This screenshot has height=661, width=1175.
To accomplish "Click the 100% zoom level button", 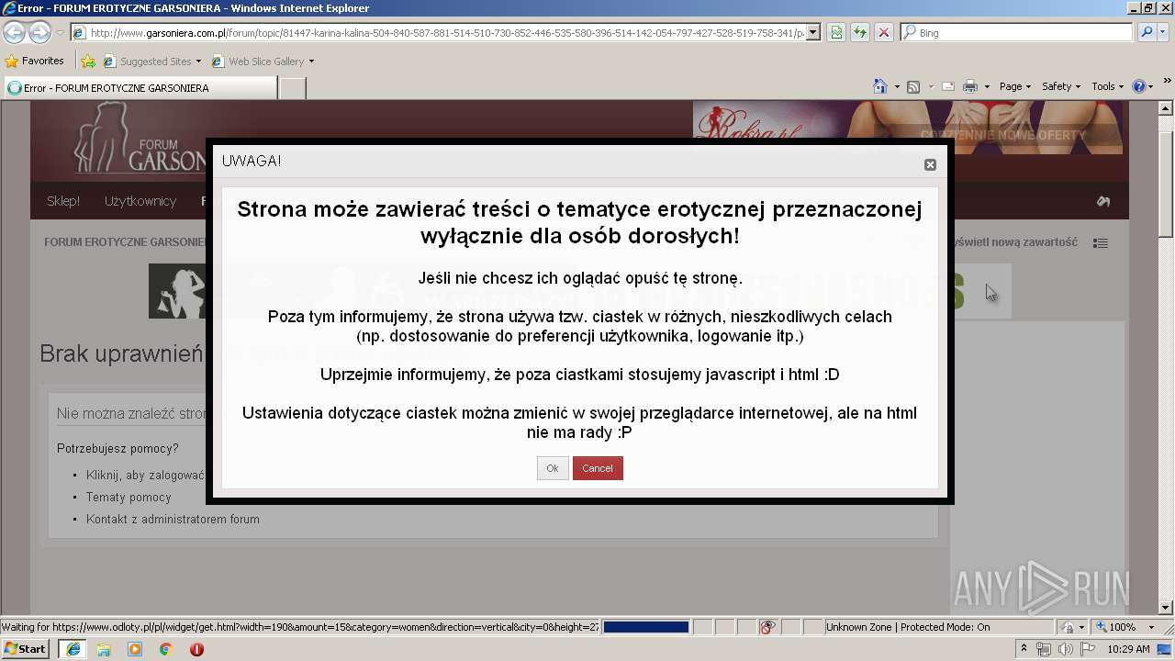I will click(x=1116, y=627).
